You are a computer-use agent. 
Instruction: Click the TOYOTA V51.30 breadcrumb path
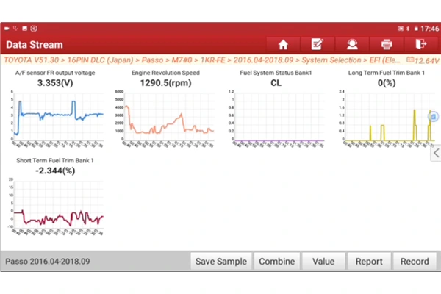tap(201, 60)
